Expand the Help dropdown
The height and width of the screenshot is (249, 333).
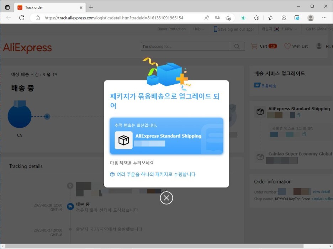(199, 29)
